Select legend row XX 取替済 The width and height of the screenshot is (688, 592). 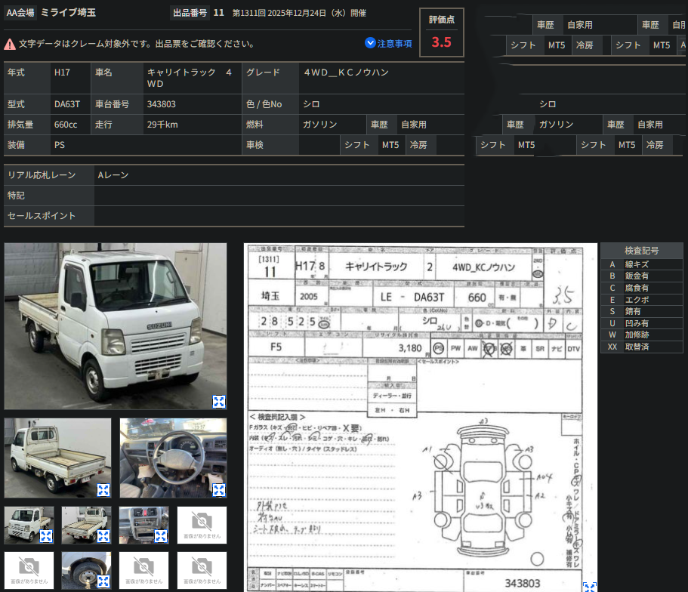[x=641, y=347]
